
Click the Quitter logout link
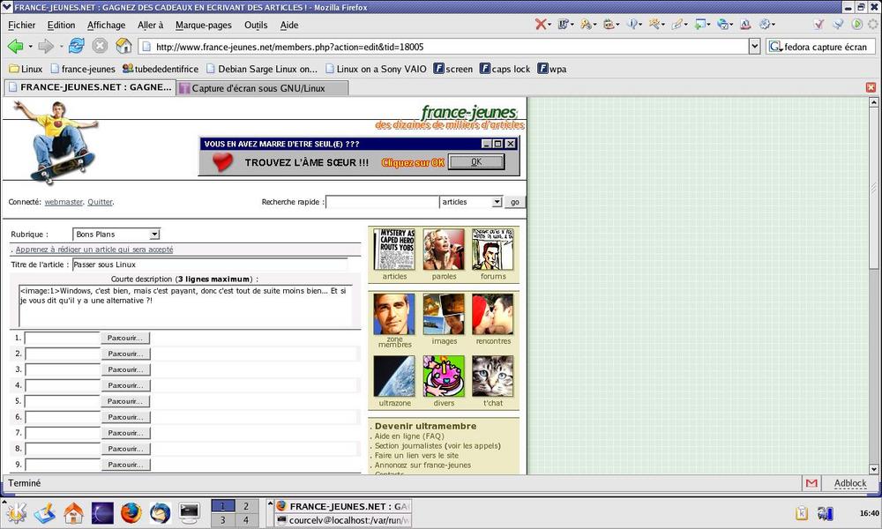pyautogui.click(x=101, y=202)
